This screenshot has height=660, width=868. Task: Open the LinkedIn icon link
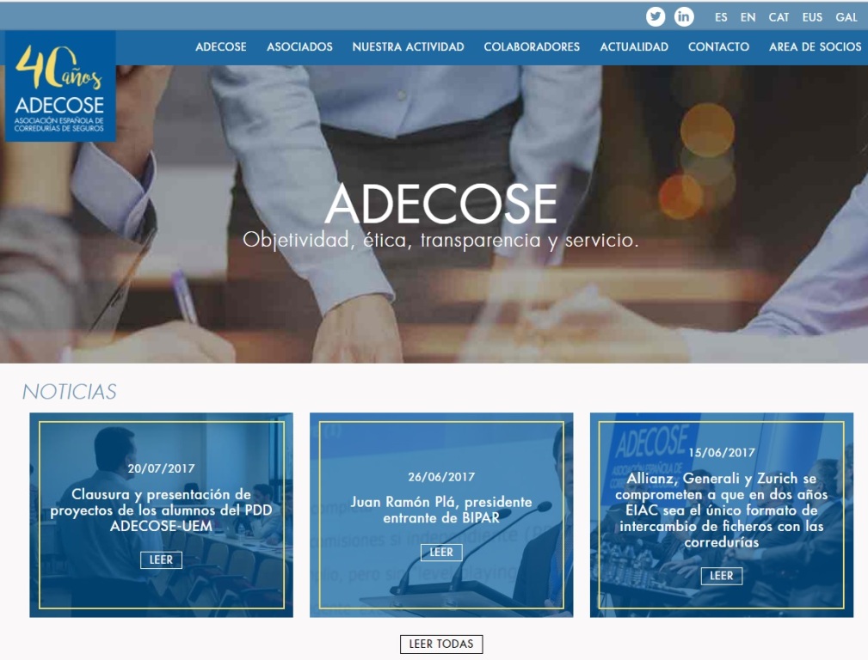pos(684,16)
